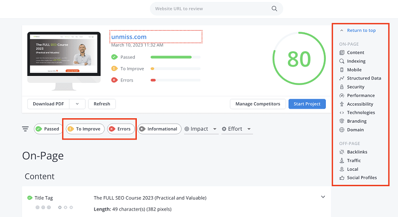The height and width of the screenshot is (217, 398).
Task: Click the Backlinks icon in sidebar
Action: pyautogui.click(x=342, y=152)
